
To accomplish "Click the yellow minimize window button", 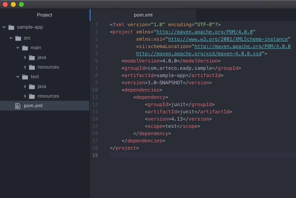I will pyautogui.click(x=13, y=4).
